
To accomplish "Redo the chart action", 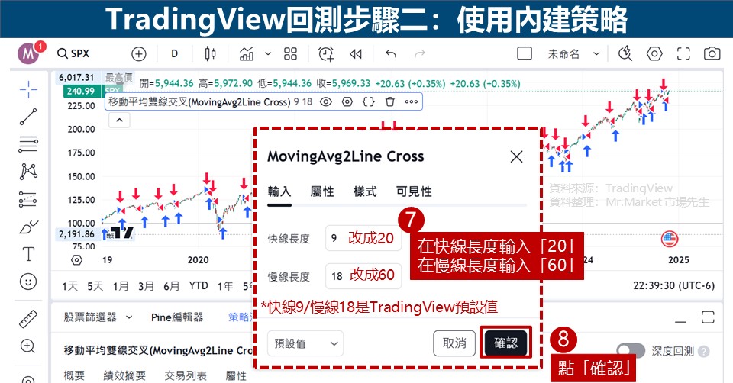I will [420, 53].
